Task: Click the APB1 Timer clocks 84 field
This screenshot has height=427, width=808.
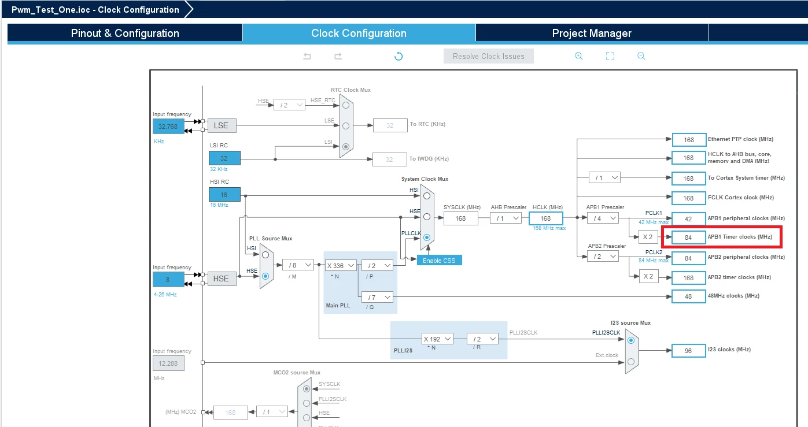Action: (689, 237)
